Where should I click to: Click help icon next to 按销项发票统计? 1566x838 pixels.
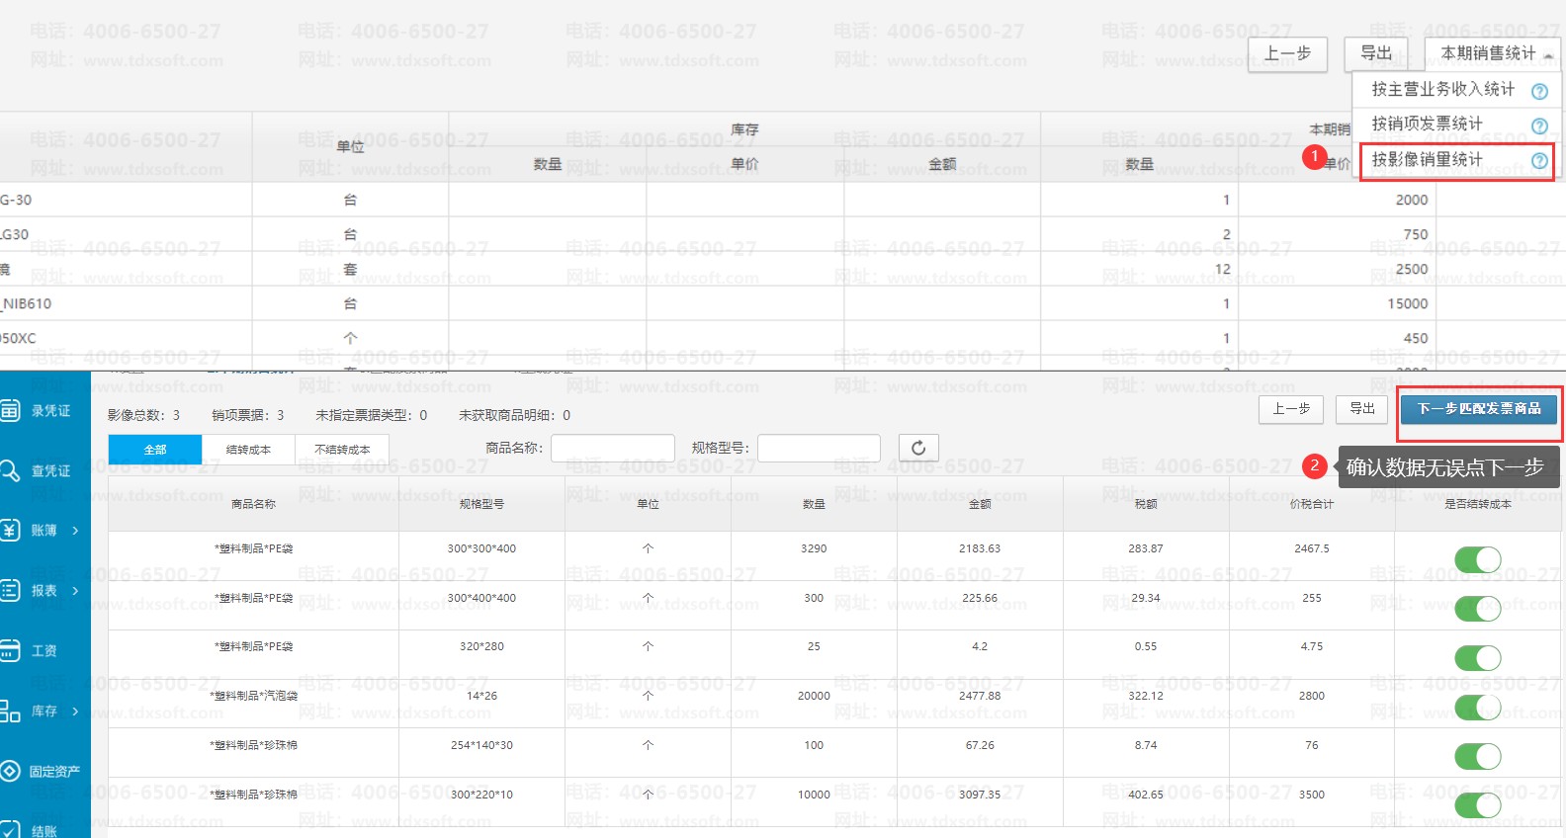pyautogui.click(x=1539, y=126)
